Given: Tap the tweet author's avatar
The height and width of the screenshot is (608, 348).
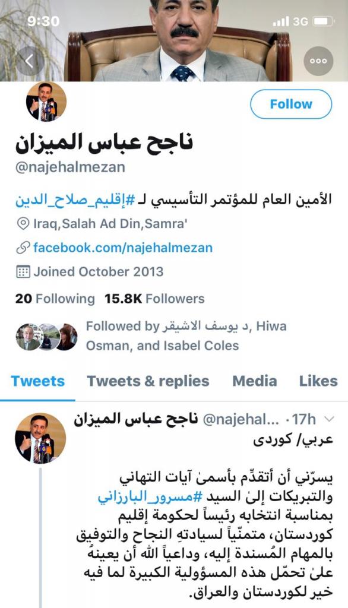Looking at the screenshot, I should 40,438.
